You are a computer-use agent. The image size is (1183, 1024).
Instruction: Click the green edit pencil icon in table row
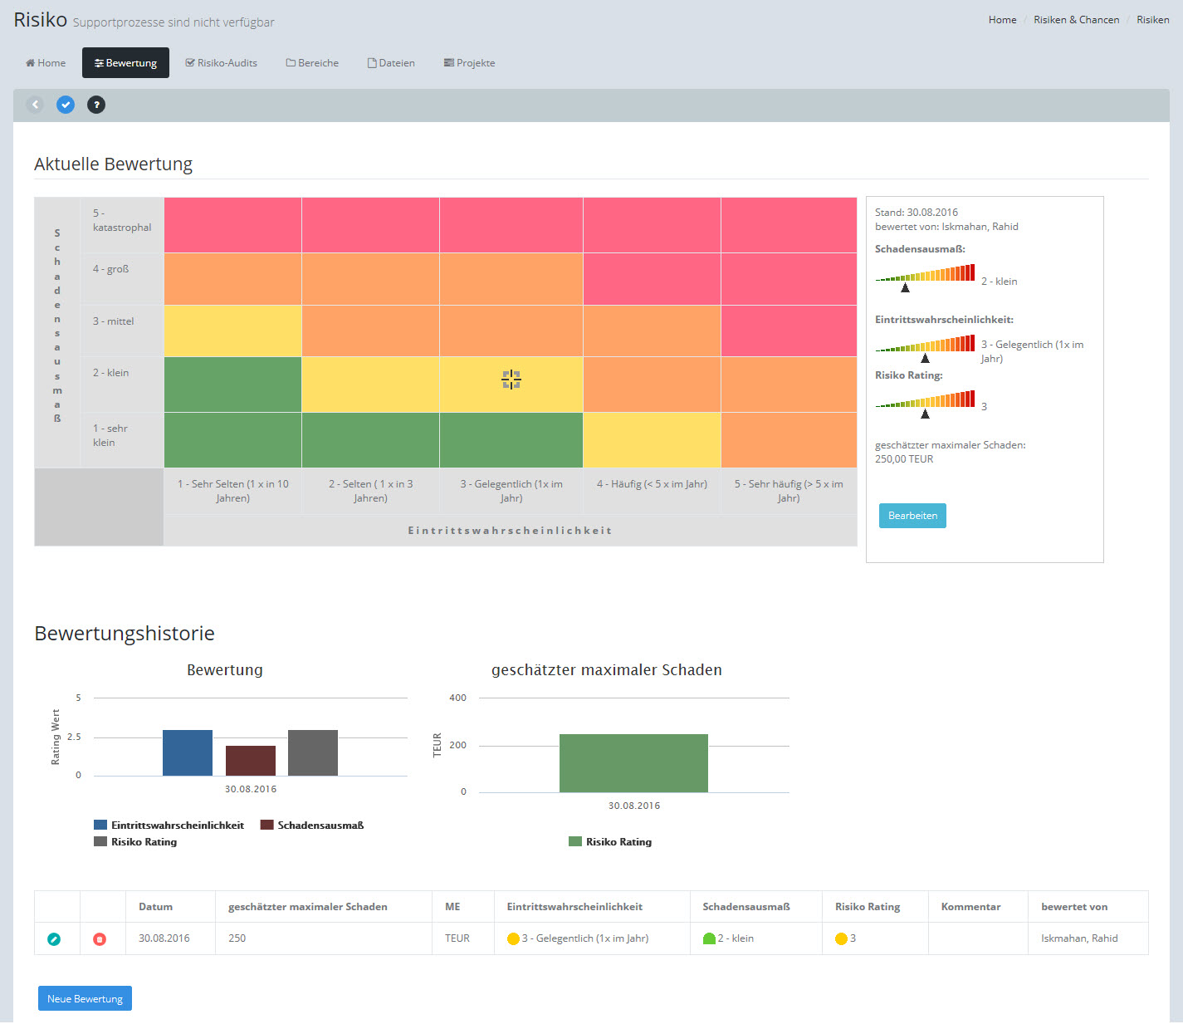click(x=54, y=939)
